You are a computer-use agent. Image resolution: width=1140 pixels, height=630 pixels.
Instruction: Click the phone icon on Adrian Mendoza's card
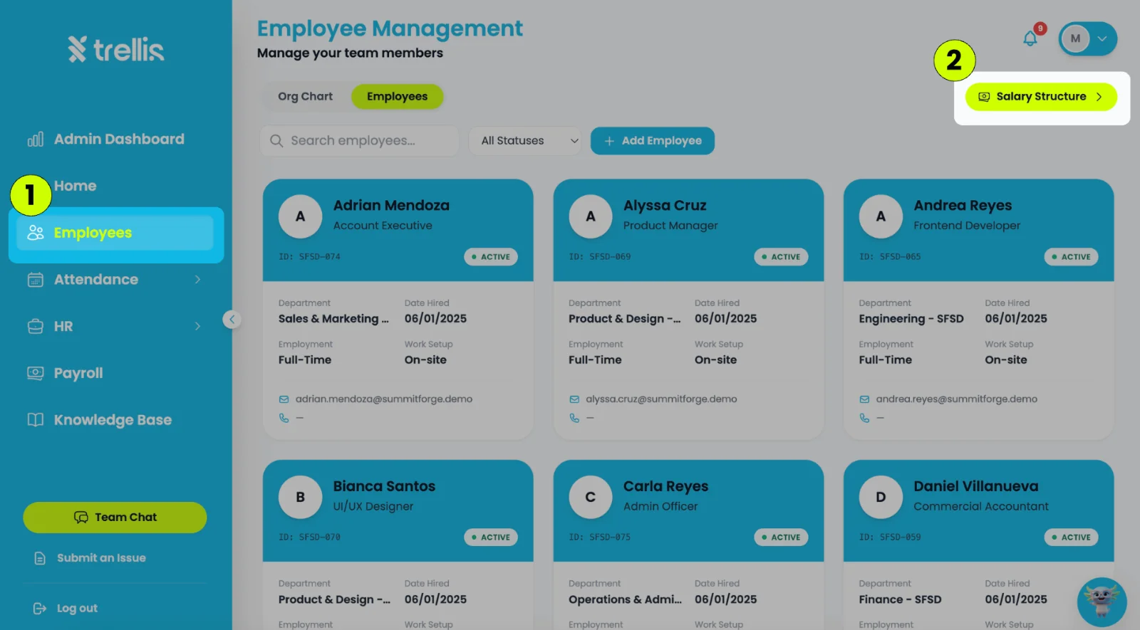pyautogui.click(x=284, y=418)
